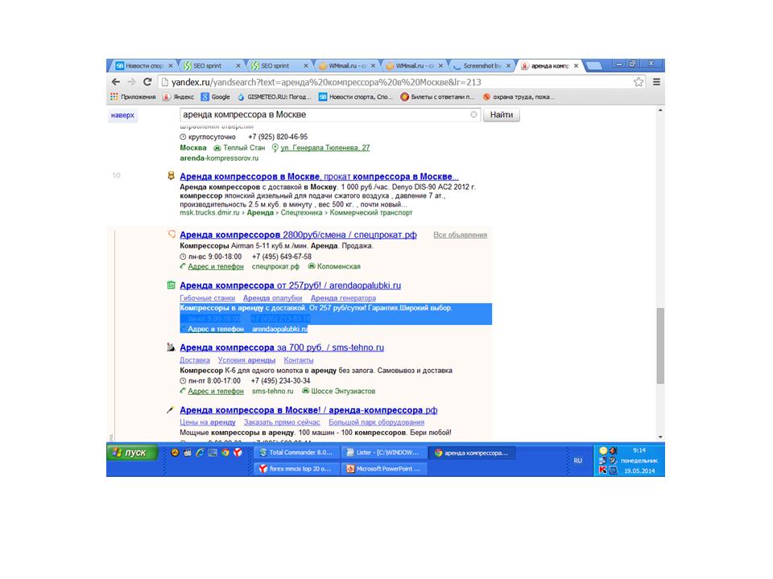The image size is (773, 579).
Task: Click the наверх link
Action: click(x=122, y=115)
